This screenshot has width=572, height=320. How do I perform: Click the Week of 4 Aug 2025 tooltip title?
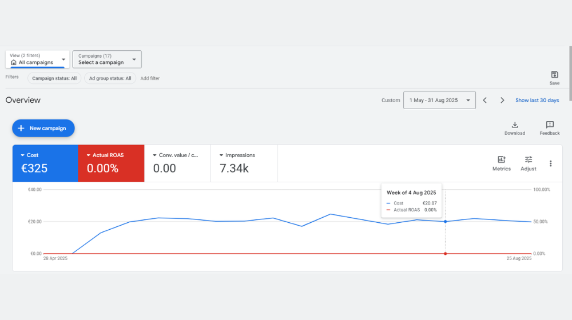[x=411, y=193]
